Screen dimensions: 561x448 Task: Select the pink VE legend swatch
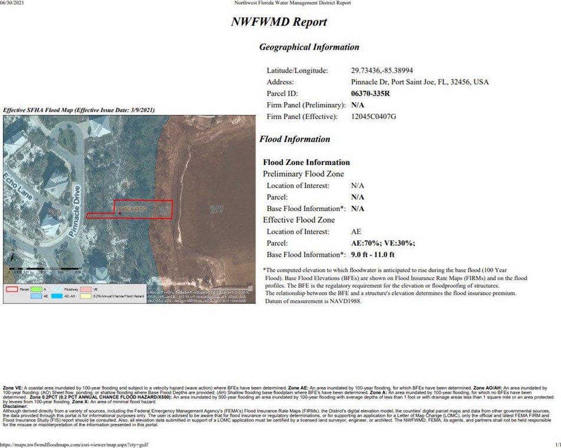click(86, 289)
